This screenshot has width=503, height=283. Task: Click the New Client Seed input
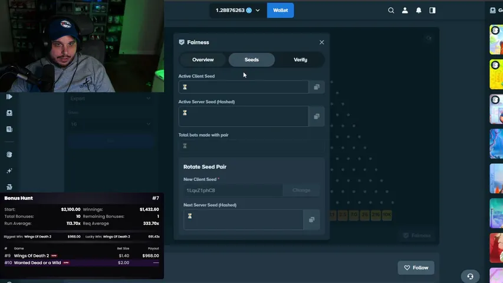click(x=233, y=190)
